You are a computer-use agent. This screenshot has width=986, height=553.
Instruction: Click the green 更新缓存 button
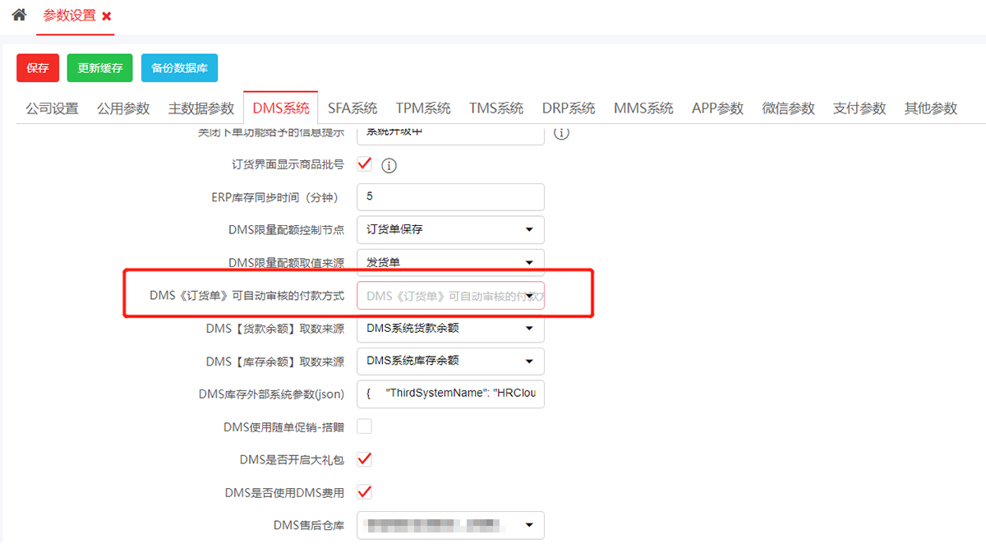point(99,68)
